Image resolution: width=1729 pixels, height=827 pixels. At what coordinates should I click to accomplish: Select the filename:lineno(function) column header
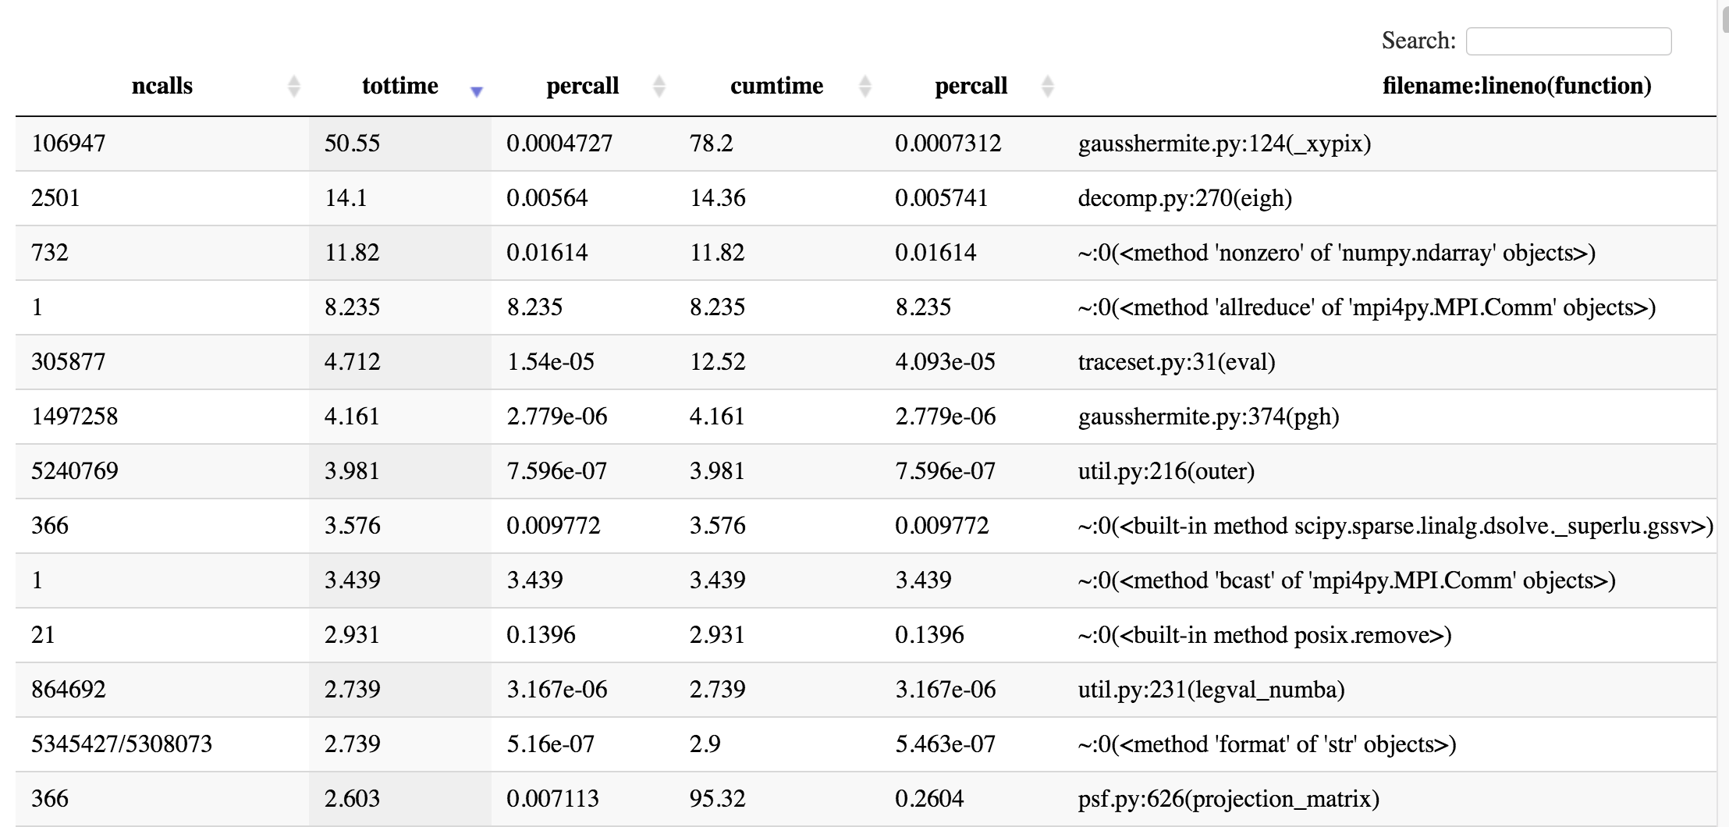(1517, 87)
